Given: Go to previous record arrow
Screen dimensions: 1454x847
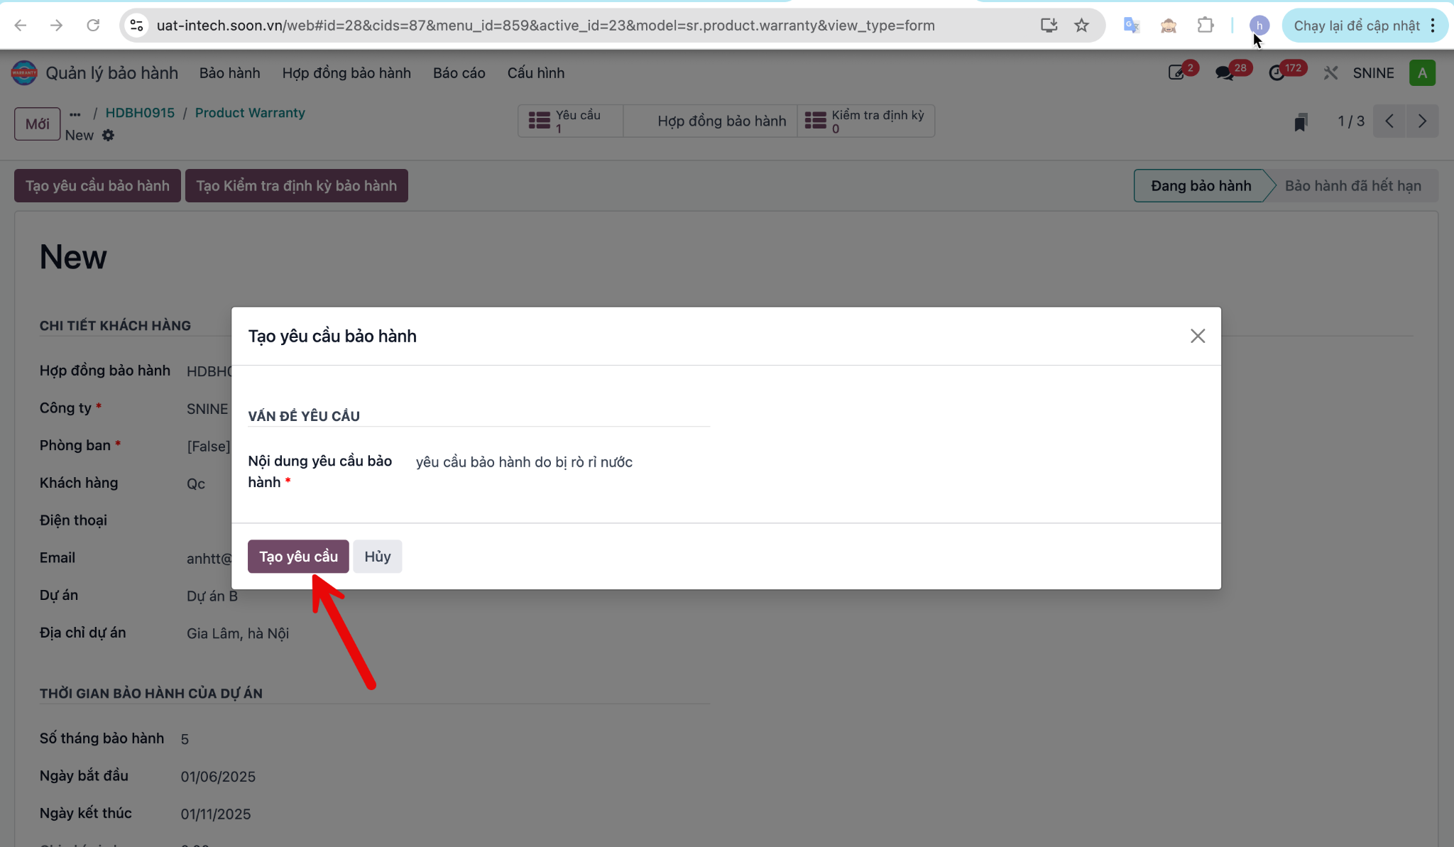Looking at the screenshot, I should click(x=1389, y=121).
